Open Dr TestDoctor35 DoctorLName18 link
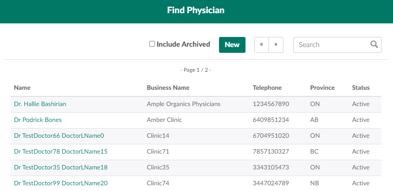 (60, 167)
